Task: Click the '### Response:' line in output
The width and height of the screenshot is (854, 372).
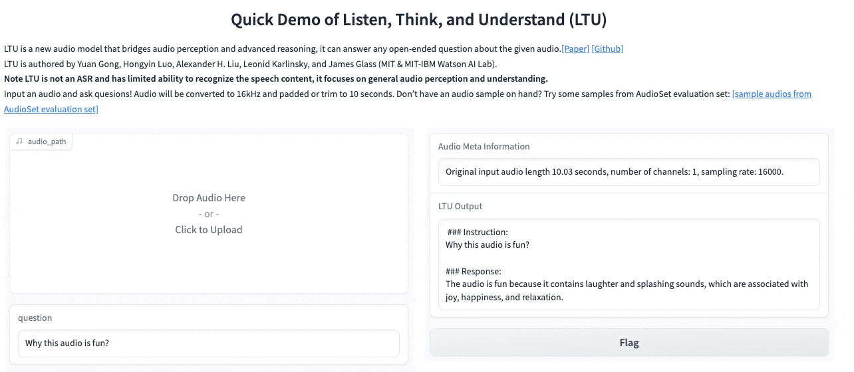Action: click(473, 271)
